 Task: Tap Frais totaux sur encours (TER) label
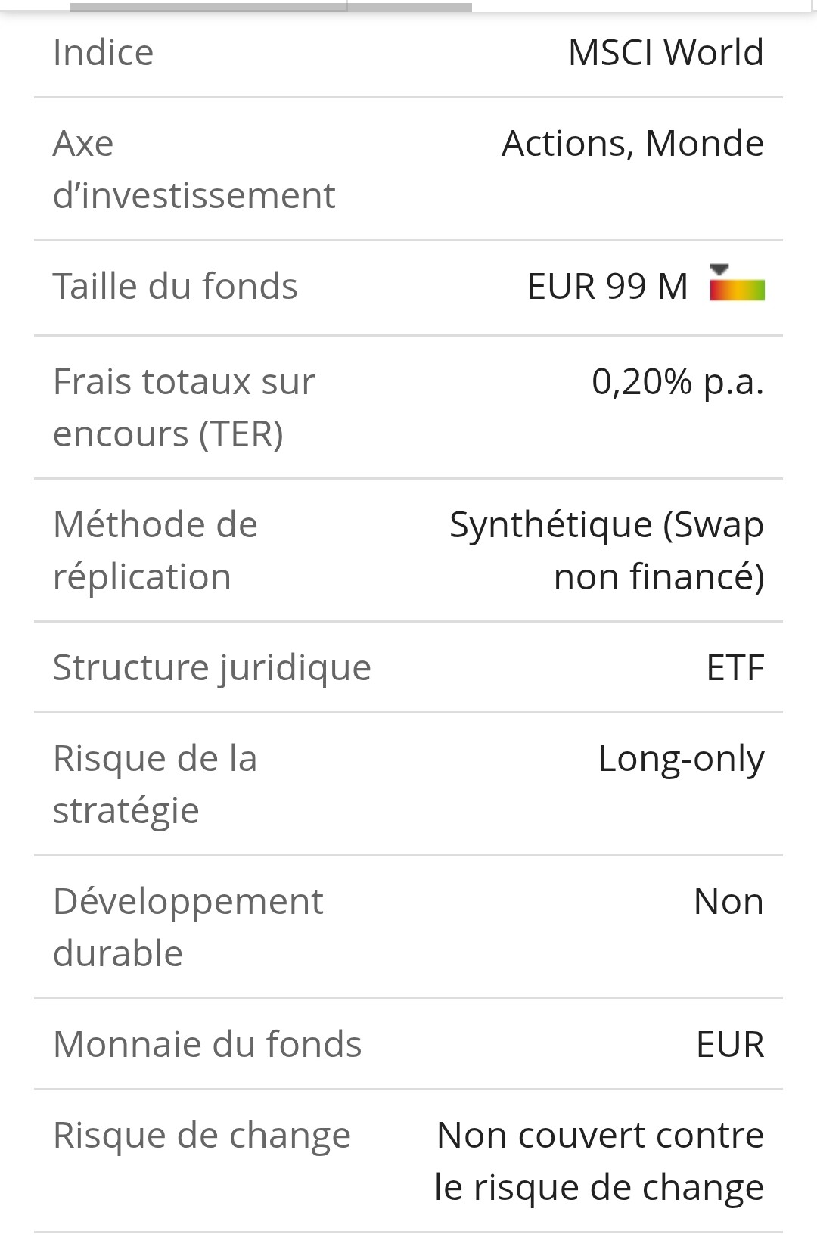point(184,407)
